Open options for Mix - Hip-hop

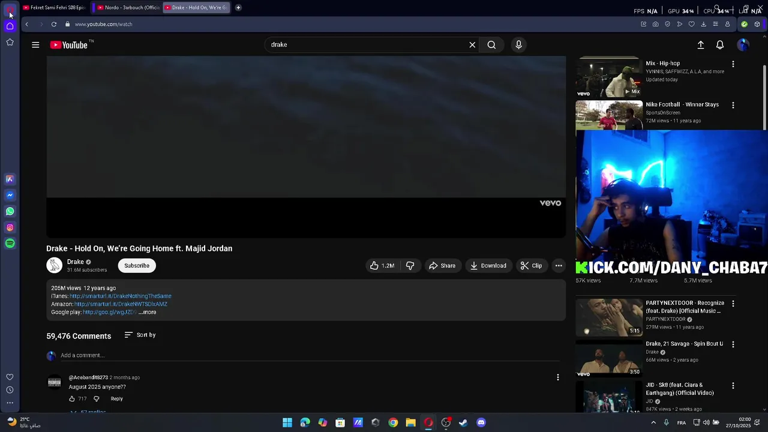coord(733,64)
